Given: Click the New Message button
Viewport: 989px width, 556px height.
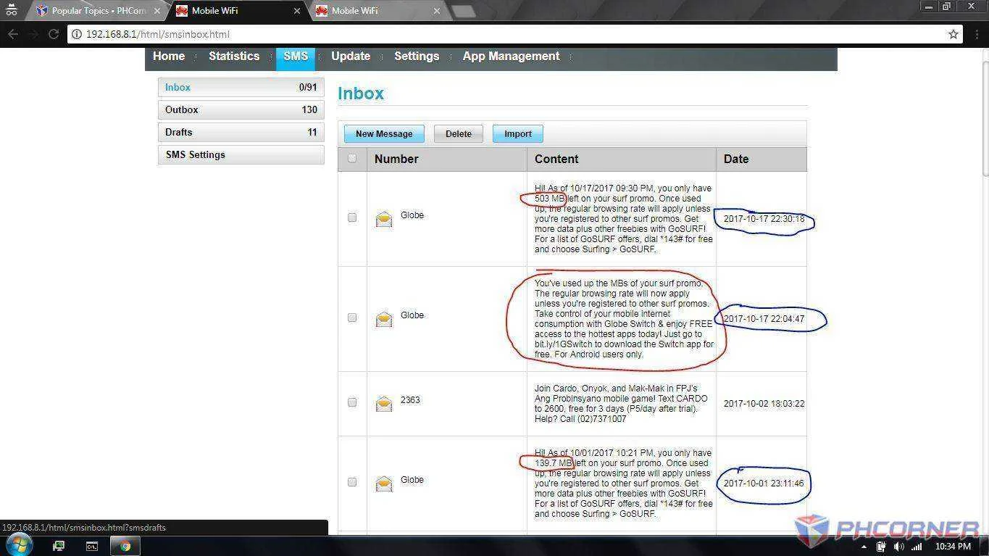Looking at the screenshot, I should click(384, 133).
